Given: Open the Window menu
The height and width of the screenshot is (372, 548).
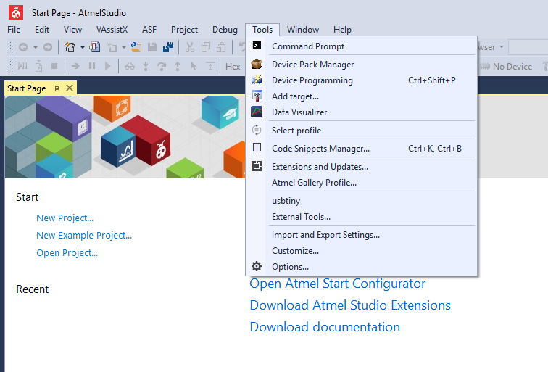Looking at the screenshot, I should coord(303,30).
